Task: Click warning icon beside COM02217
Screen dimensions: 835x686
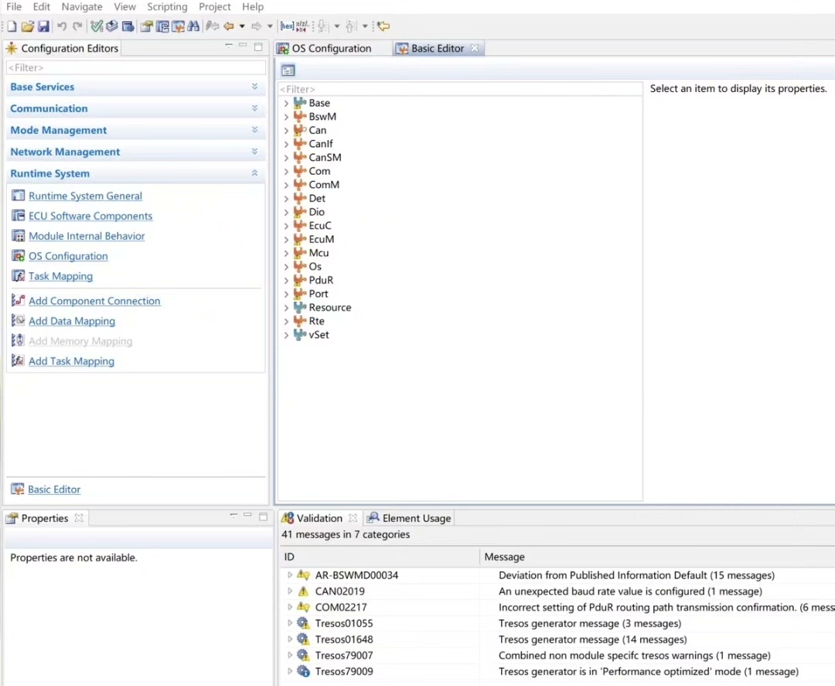Action: (303, 607)
